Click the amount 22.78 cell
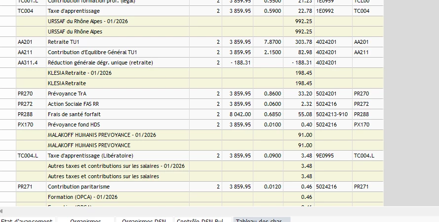The width and height of the screenshot is (439, 222). [x=299, y=11]
